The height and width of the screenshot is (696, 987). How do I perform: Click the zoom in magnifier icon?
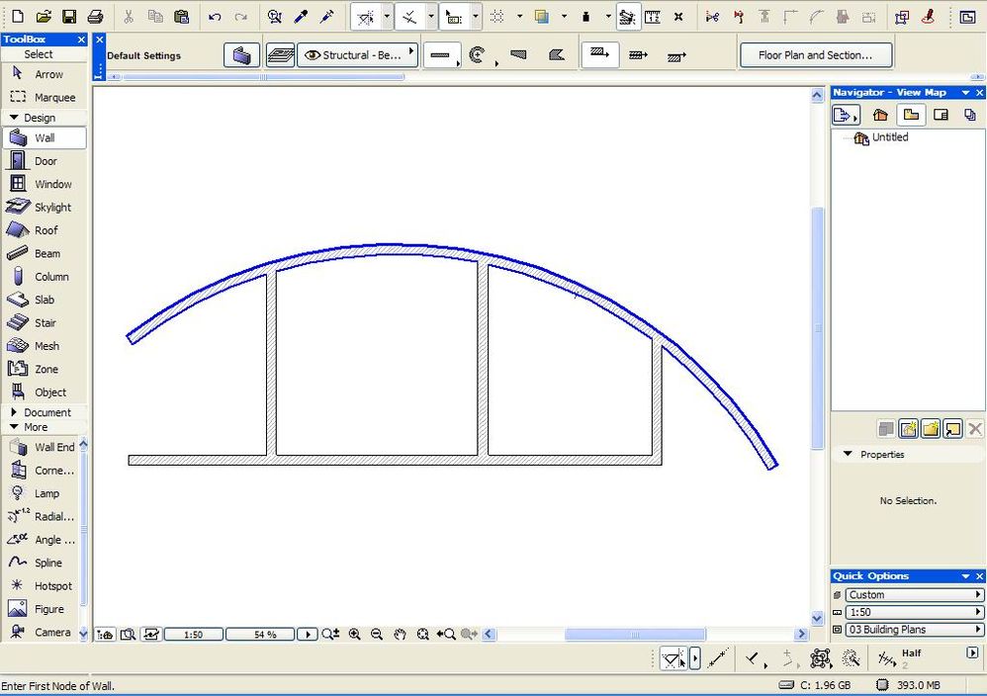[x=354, y=635]
